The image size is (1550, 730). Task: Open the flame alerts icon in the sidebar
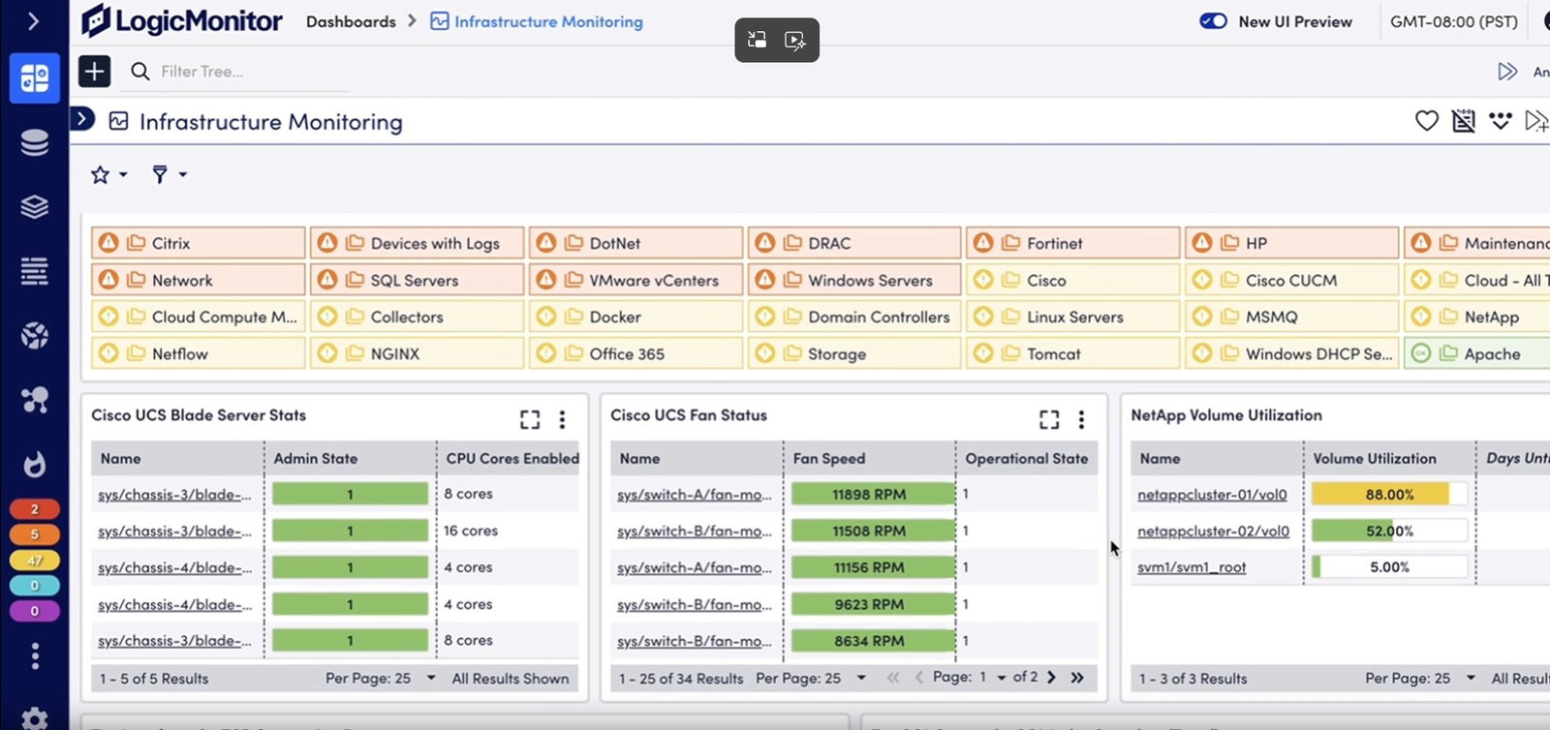tap(35, 465)
